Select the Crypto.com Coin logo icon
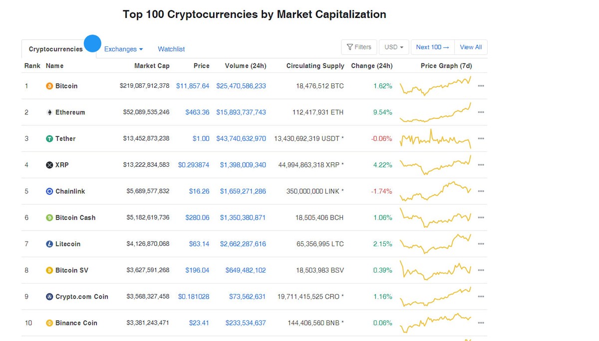 coord(49,296)
